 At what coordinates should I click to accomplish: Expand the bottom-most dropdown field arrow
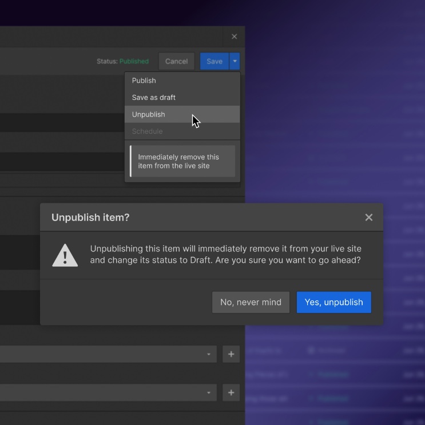pos(209,392)
